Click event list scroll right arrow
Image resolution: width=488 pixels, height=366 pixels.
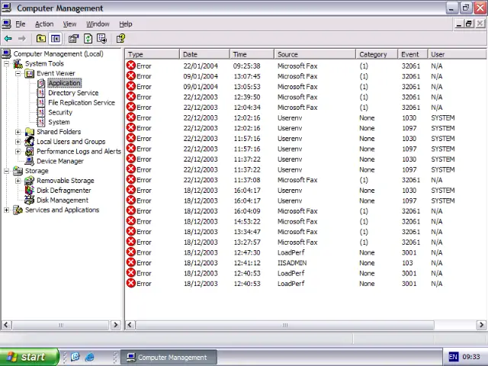481,325
